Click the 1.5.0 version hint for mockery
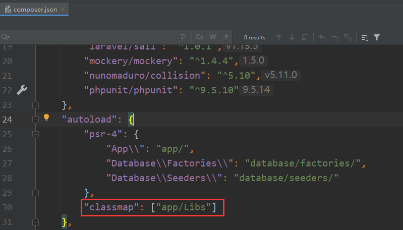403x230 pixels. coord(253,61)
